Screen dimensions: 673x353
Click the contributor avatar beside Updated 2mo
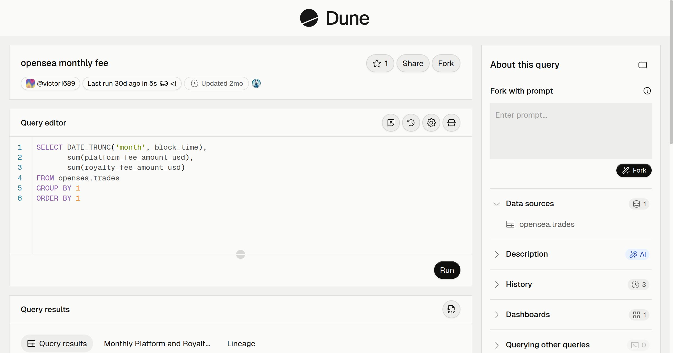point(256,83)
